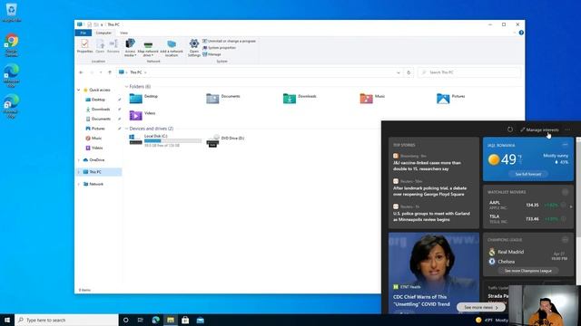Expand the OneDrive tree node
Image resolution: width=581 pixels, height=326 pixels.
pos(79,160)
